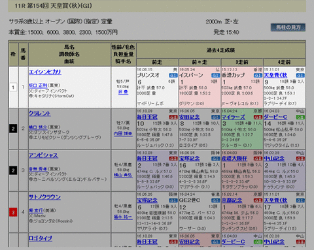The width and height of the screenshot is (314, 250).
Task: Open jockey 横山 典弘 link
Action: [123, 175]
